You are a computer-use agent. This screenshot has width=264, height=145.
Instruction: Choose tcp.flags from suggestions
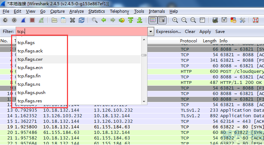point(78,43)
